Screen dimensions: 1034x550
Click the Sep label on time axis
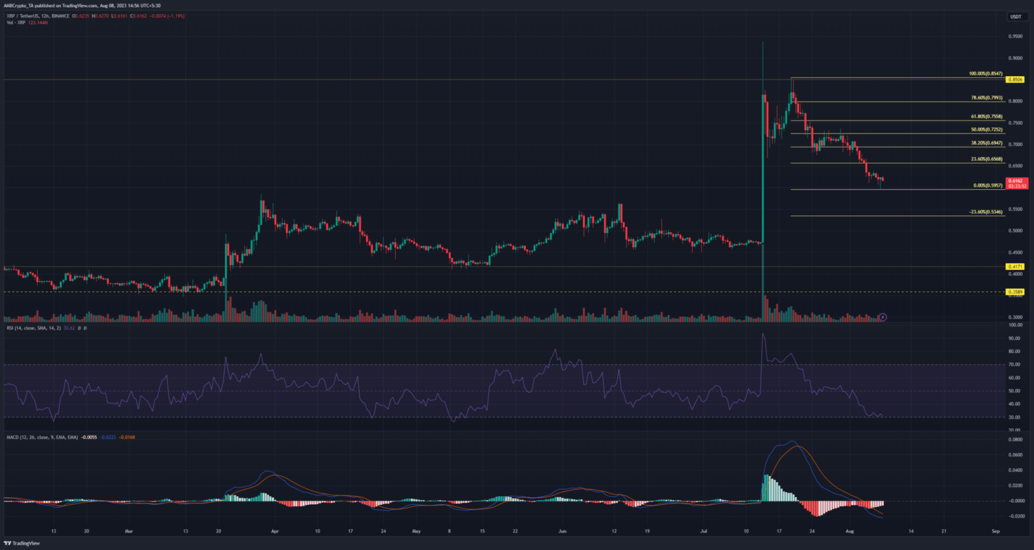[995, 531]
